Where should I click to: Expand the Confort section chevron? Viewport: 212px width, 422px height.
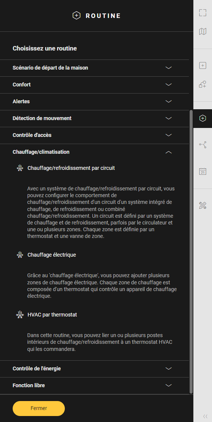point(168,85)
